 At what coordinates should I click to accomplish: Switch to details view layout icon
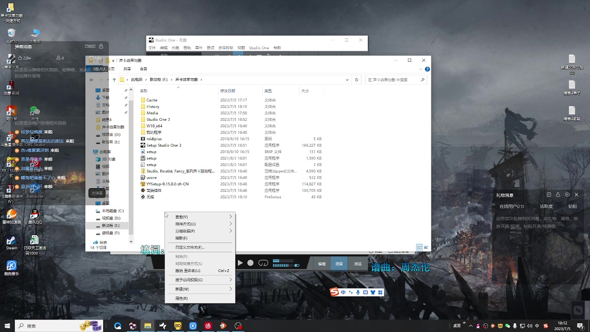click(419, 248)
